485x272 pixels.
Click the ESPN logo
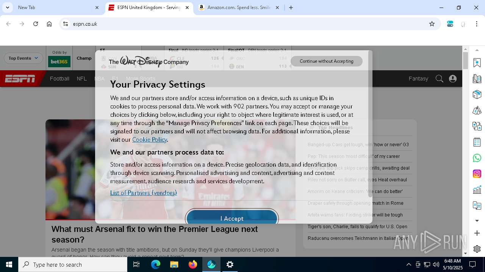20,79
